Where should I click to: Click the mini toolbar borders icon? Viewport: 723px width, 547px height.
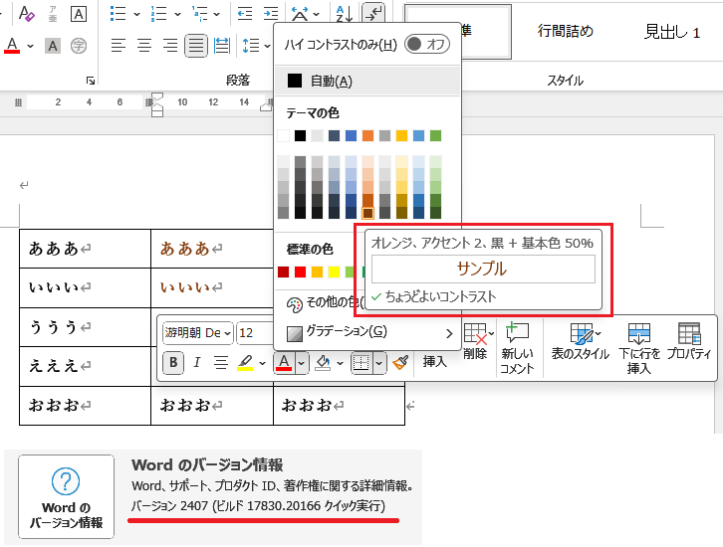tap(361, 363)
